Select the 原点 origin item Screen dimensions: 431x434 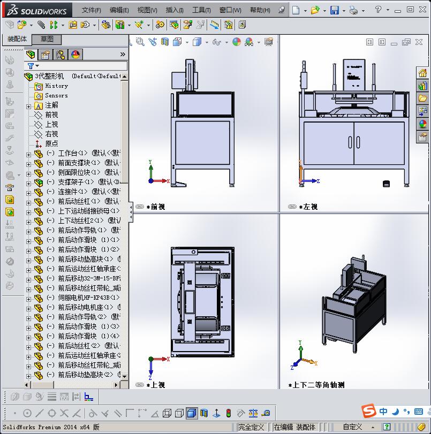(51, 143)
